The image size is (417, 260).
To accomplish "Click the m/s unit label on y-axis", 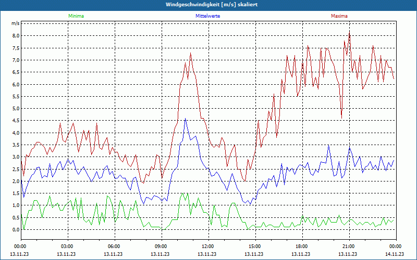I will coord(16,23).
